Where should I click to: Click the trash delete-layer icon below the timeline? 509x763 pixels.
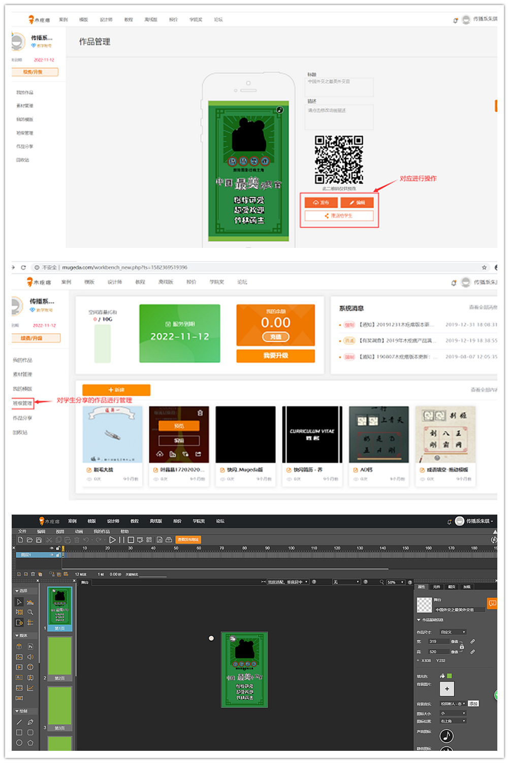[33, 574]
